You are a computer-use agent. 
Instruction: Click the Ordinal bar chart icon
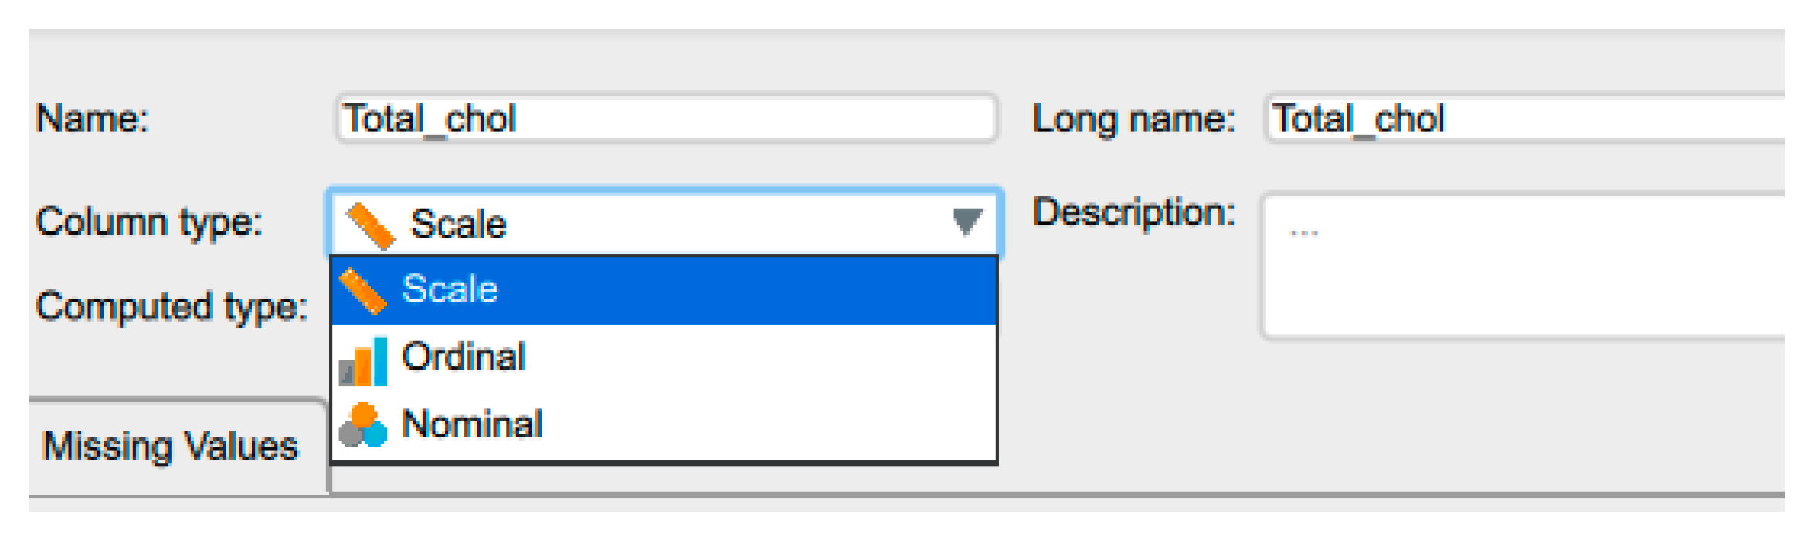point(363,360)
